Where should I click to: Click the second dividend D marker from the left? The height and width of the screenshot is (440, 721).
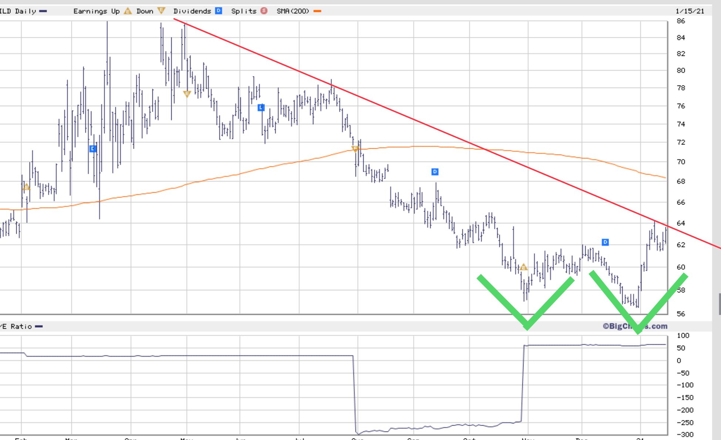point(261,108)
